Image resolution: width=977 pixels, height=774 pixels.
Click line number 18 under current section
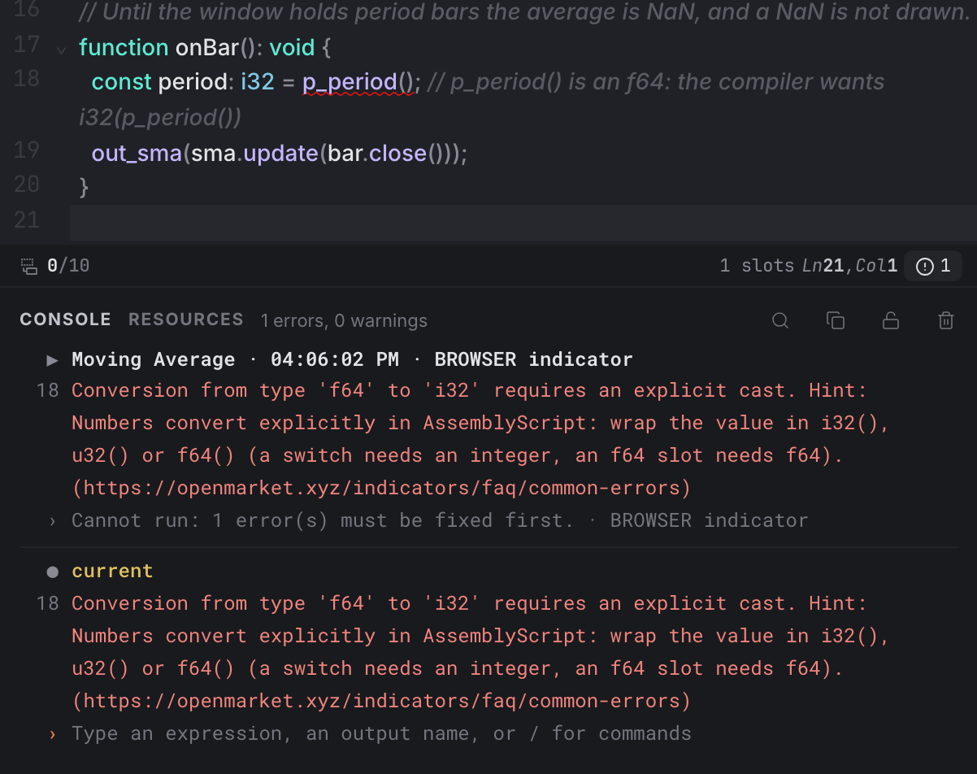point(48,603)
